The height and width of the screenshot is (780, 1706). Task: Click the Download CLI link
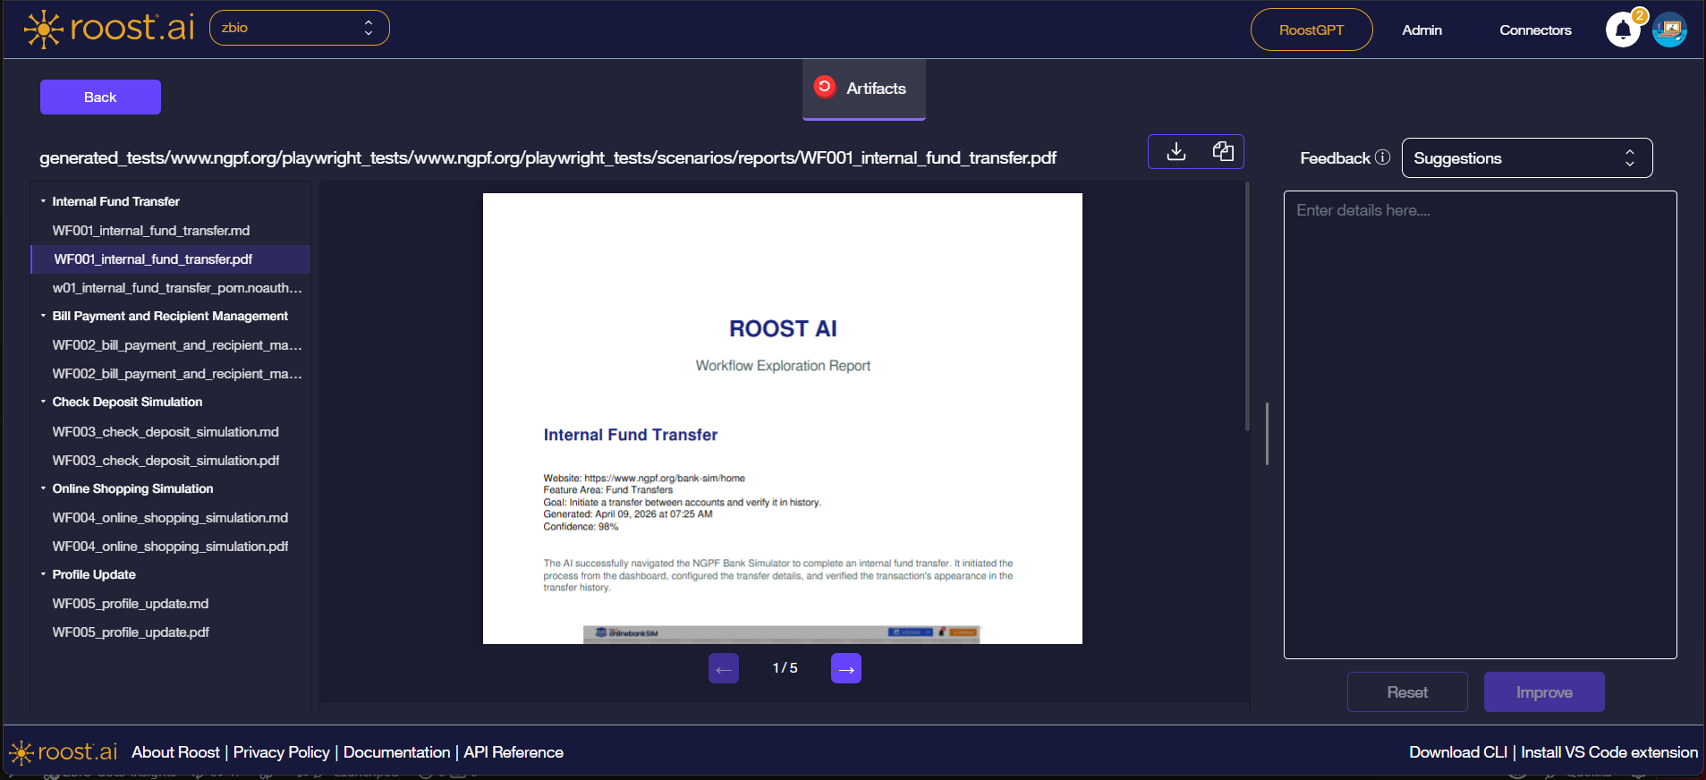[x=1458, y=752]
